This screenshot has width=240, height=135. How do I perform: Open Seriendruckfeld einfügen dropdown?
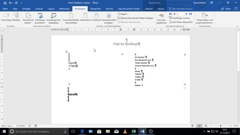click(109, 18)
